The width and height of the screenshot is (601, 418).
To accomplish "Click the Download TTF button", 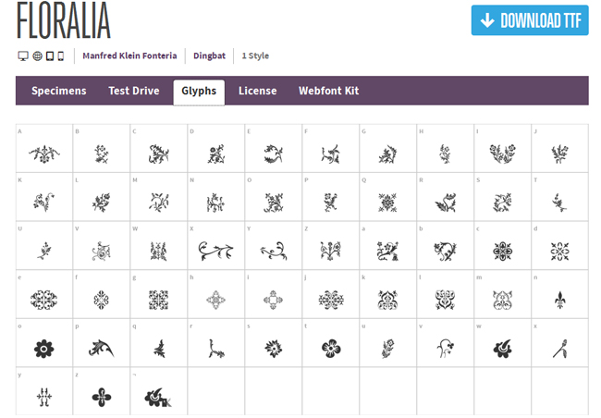I will point(530,20).
